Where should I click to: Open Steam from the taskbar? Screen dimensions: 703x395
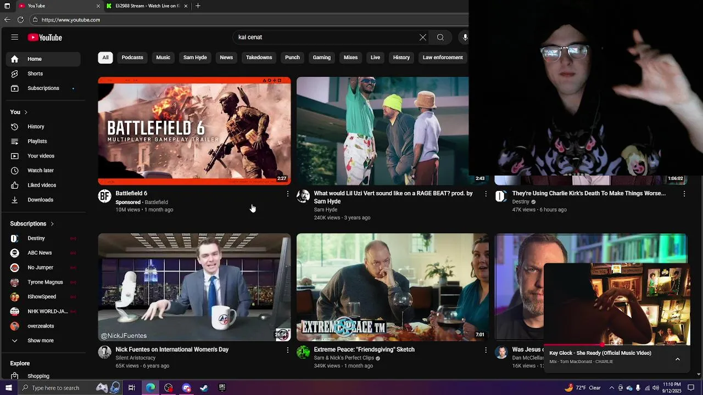(x=204, y=388)
